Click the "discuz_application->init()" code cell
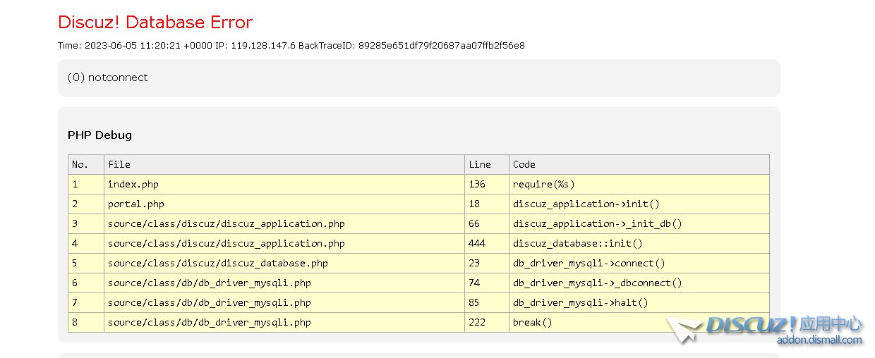 click(586, 204)
